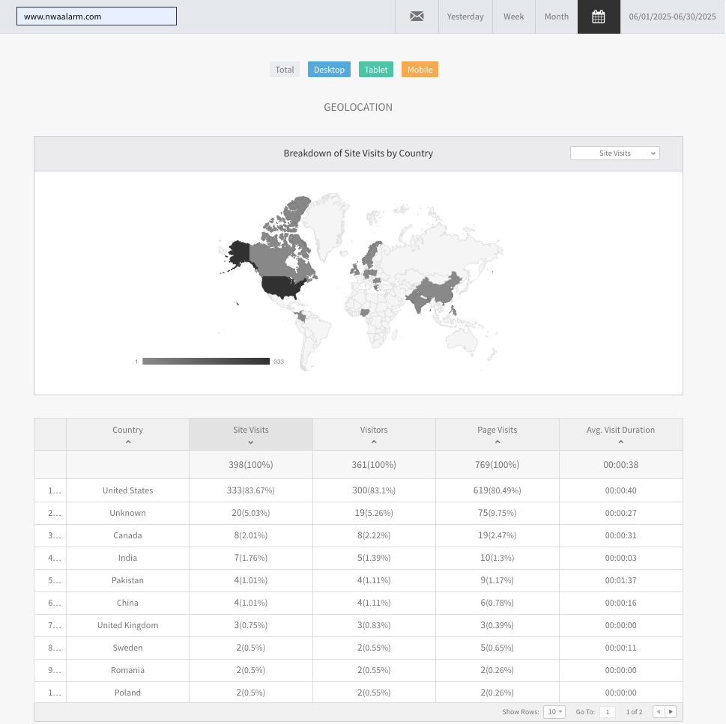Open the Show Rows 10 dropdown
This screenshot has height=724, width=726.
click(554, 711)
